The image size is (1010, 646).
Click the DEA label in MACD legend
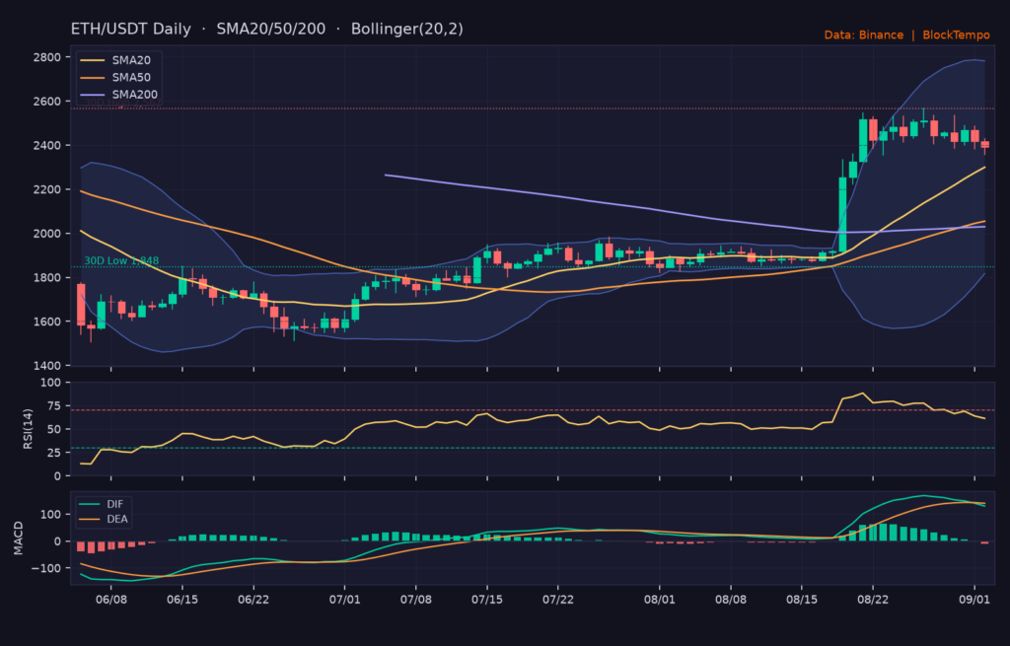click(117, 519)
